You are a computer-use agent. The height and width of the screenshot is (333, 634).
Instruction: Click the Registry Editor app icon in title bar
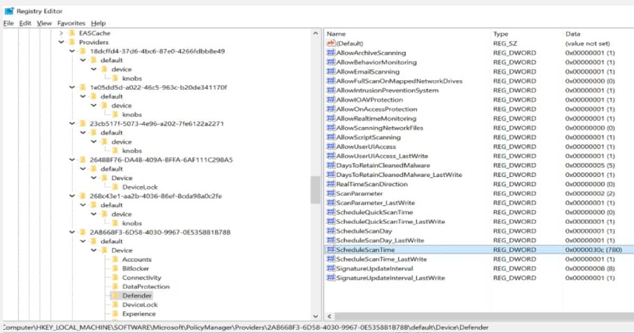pyautogui.click(x=9, y=11)
